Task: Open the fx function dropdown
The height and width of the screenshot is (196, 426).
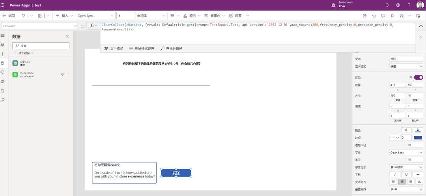Action: coord(93,26)
